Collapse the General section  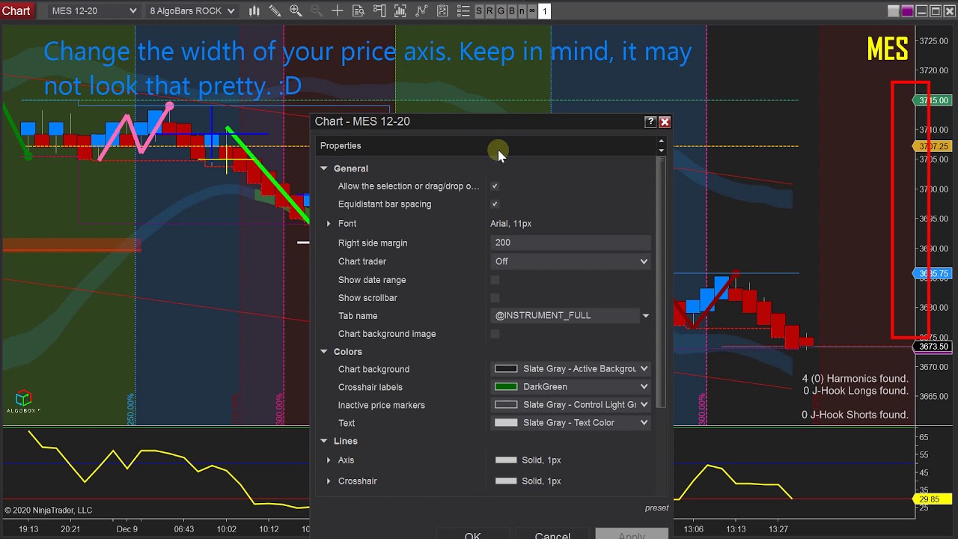tap(324, 168)
